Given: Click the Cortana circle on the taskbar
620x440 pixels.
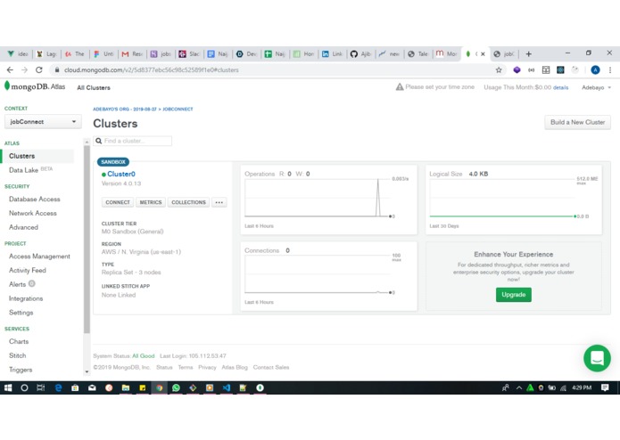Looking at the screenshot, I should point(24,387).
